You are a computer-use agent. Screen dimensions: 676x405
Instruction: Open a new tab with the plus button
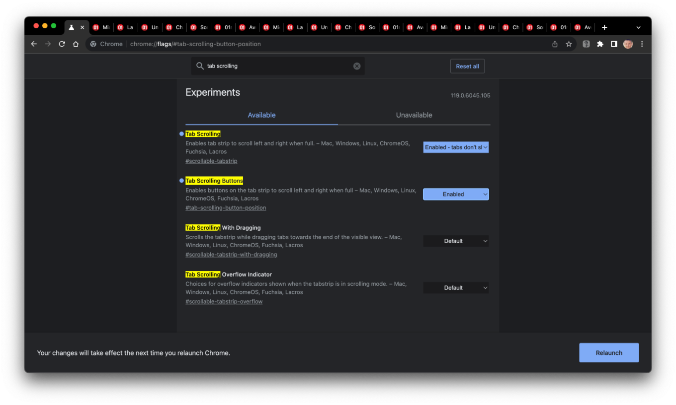(604, 27)
